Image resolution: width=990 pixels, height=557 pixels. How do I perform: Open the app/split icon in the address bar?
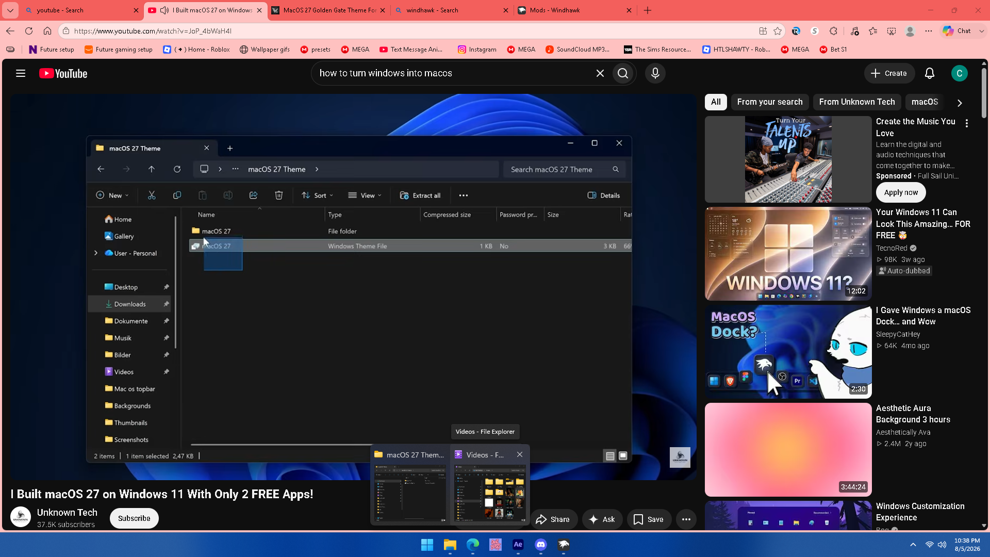click(763, 31)
